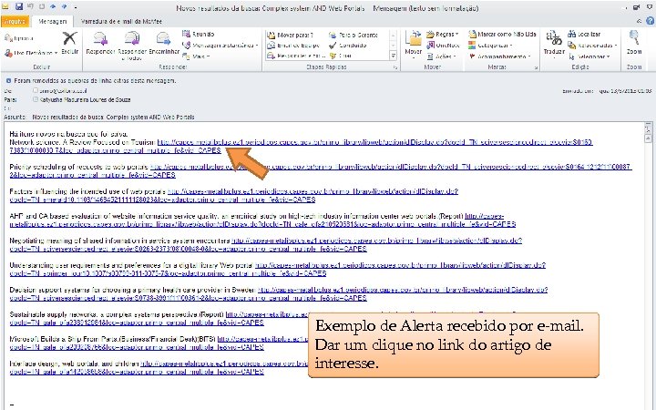The image size is (656, 410).
Task: Open the Etapas Rápidas dialog launcher
Action: coord(395,67)
